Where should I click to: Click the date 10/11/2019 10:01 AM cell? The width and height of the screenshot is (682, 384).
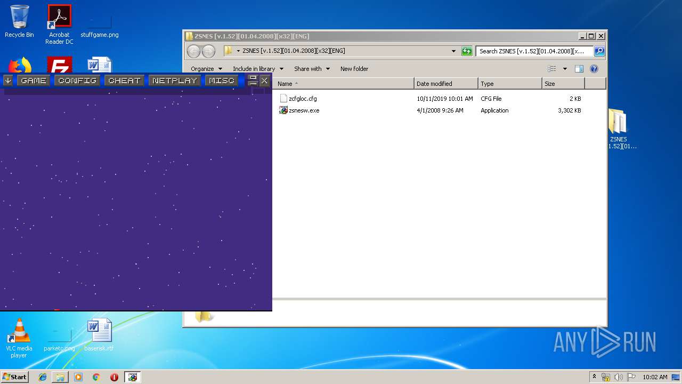tap(444, 99)
